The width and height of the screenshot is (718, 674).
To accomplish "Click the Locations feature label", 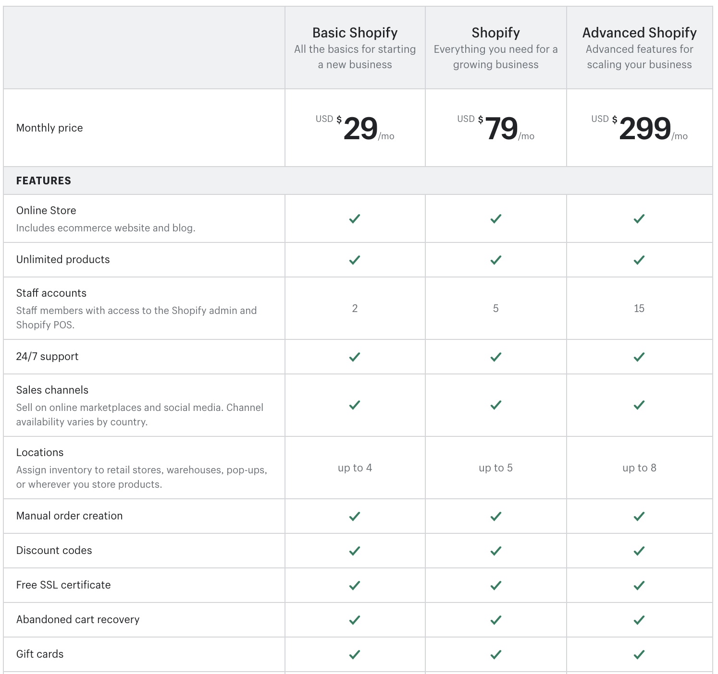I will click(x=40, y=453).
